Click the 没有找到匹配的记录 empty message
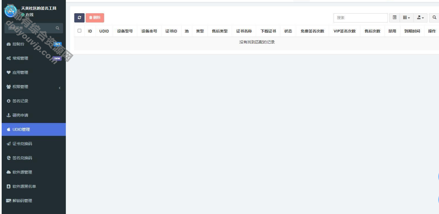Image resolution: width=439 pixels, height=214 pixels. pyautogui.click(x=257, y=42)
